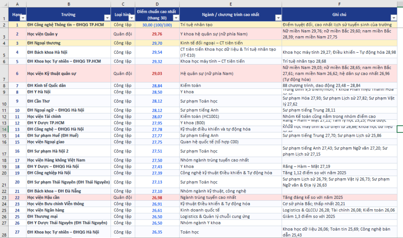Viewport: 403px width, 238px height.
Task: Click score cell 29,54
Action: [x=157, y=52]
